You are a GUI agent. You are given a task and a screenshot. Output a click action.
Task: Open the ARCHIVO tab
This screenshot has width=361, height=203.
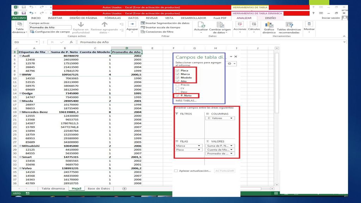coord(19,18)
